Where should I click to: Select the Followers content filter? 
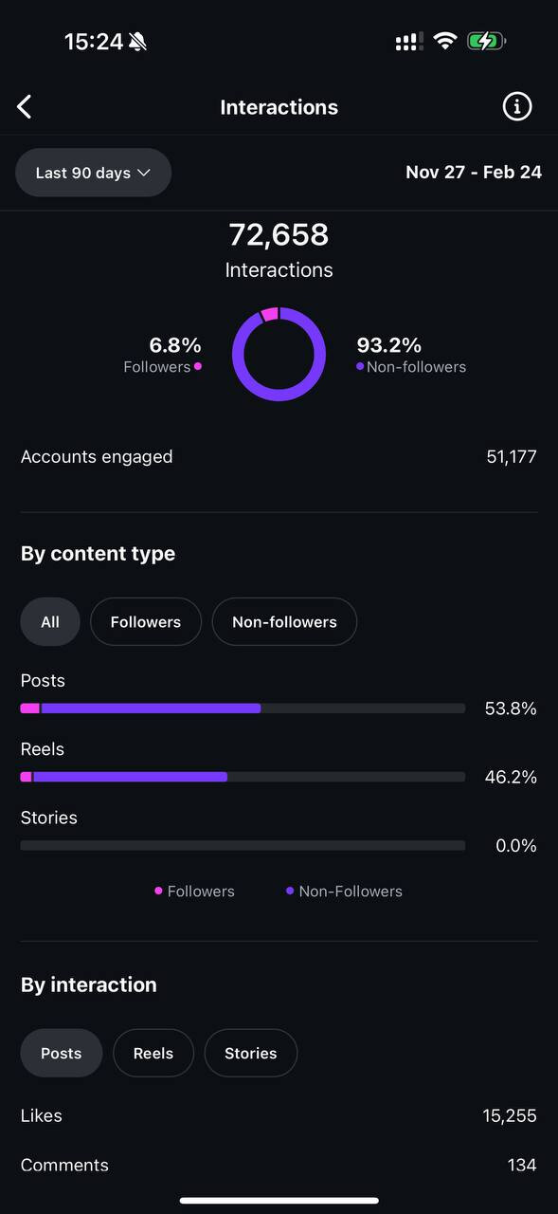[x=146, y=622]
